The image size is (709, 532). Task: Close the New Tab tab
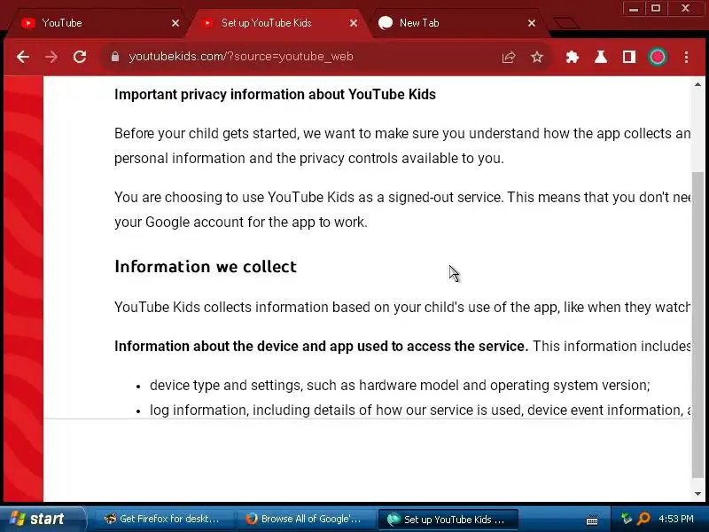532,23
